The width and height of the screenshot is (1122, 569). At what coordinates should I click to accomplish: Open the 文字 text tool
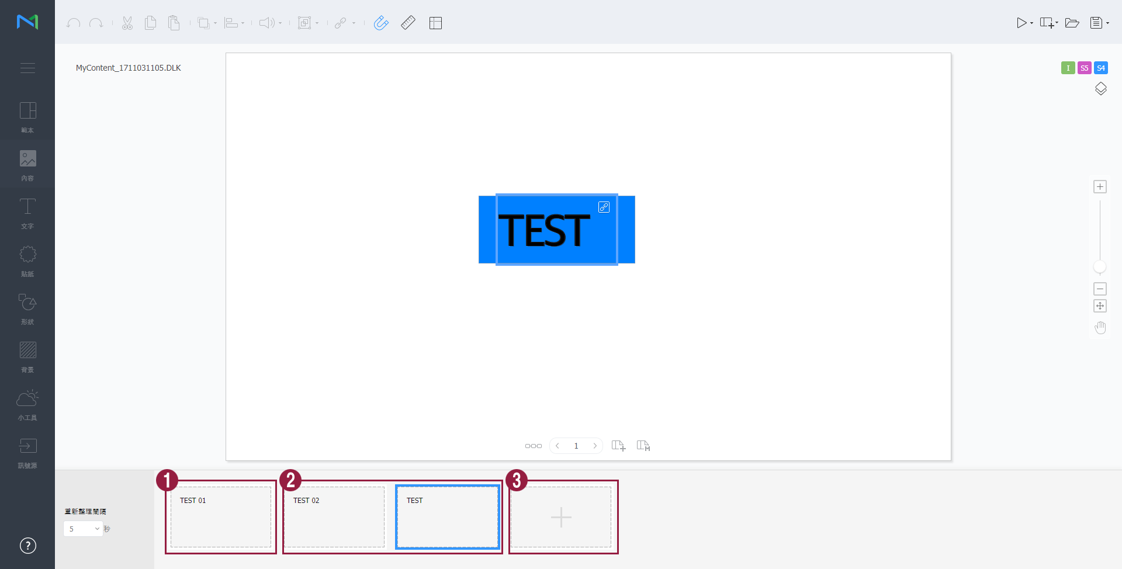point(27,213)
